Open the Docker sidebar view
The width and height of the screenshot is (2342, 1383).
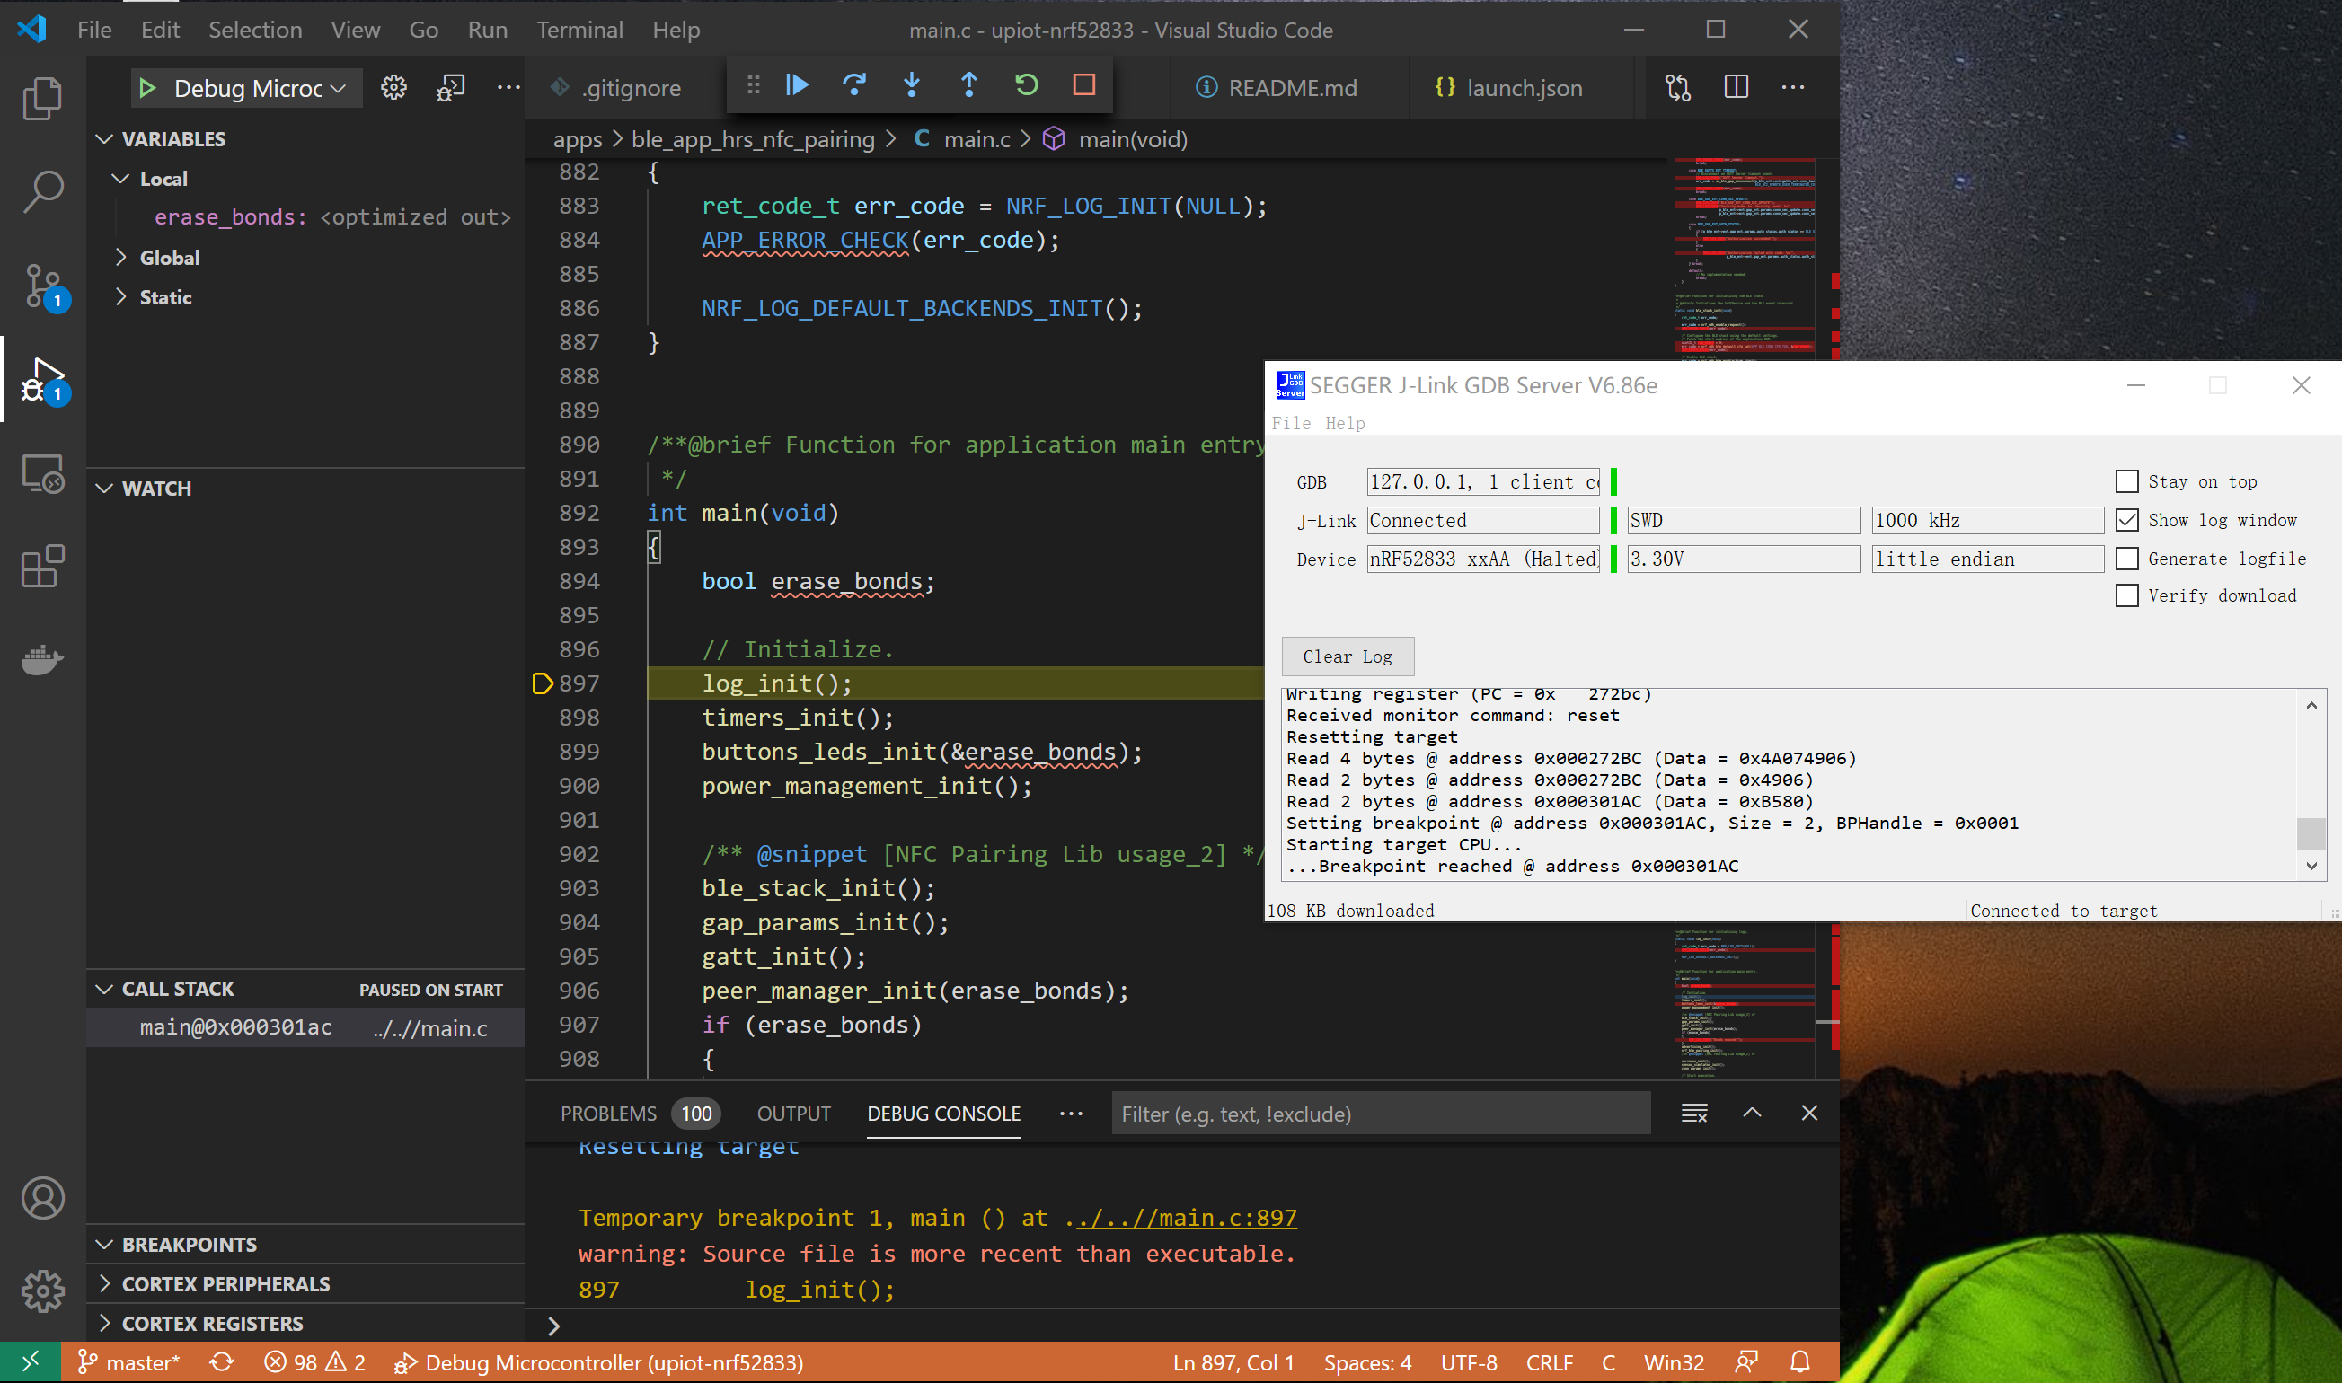(42, 660)
